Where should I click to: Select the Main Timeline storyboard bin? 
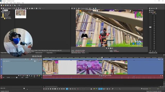click(x=8, y=18)
